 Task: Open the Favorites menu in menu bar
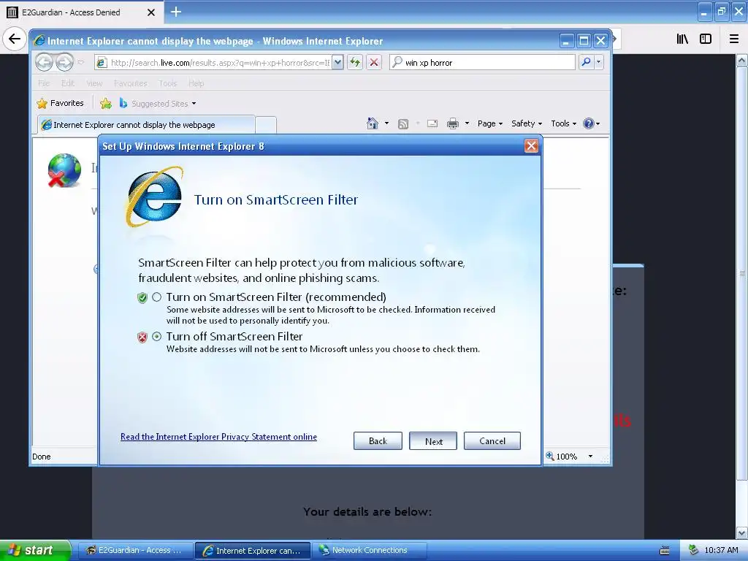(131, 83)
